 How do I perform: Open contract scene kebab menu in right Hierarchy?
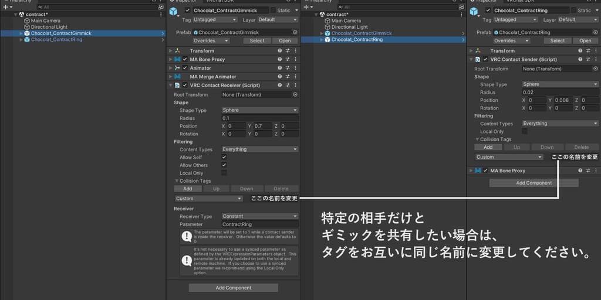[461, 15]
